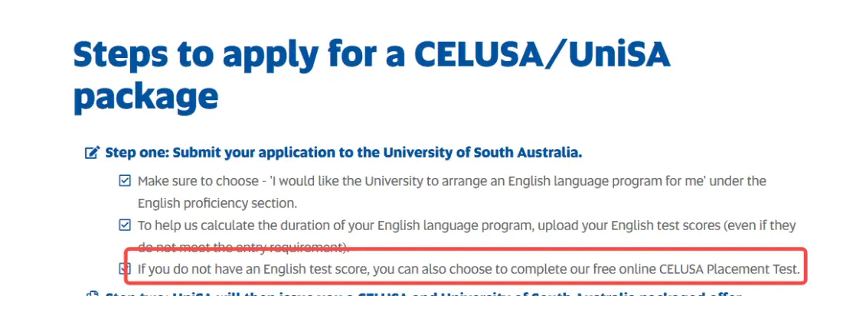Click check icon beside 'If you do not have'
The height and width of the screenshot is (334, 866).
[x=125, y=270]
